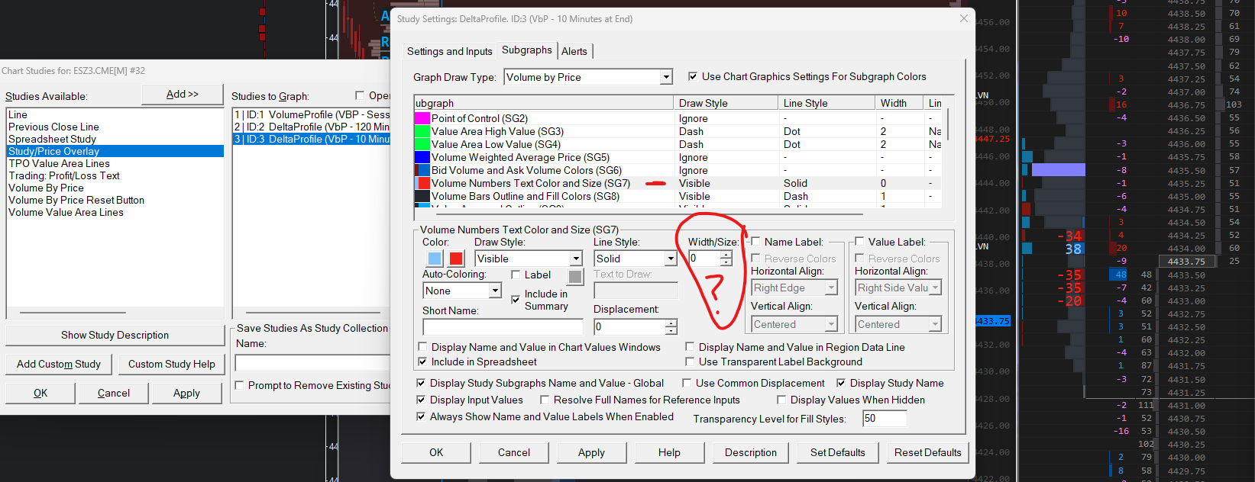Enable Resolve Full Names for Reference Inputs
This screenshot has height=482, width=1255.
tap(545, 400)
